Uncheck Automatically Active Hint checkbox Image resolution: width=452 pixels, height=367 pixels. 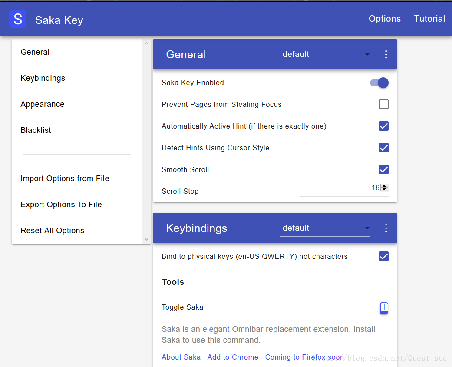[384, 126]
